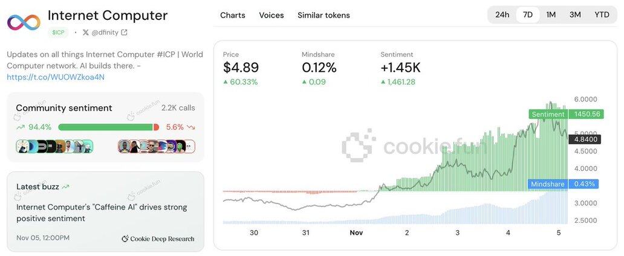Screen dimensions: 624x256
Task: Click the green bullish trend arrow icon
Action: (21, 127)
